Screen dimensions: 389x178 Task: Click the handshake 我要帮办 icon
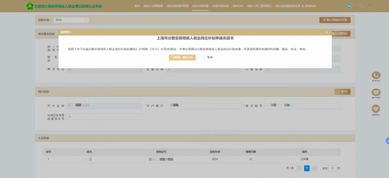pyautogui.click(x=376, y=109)
